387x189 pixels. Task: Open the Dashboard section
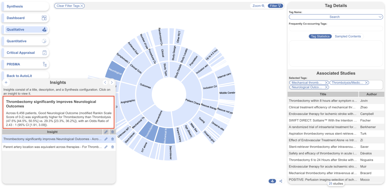(x=25, y=18)
